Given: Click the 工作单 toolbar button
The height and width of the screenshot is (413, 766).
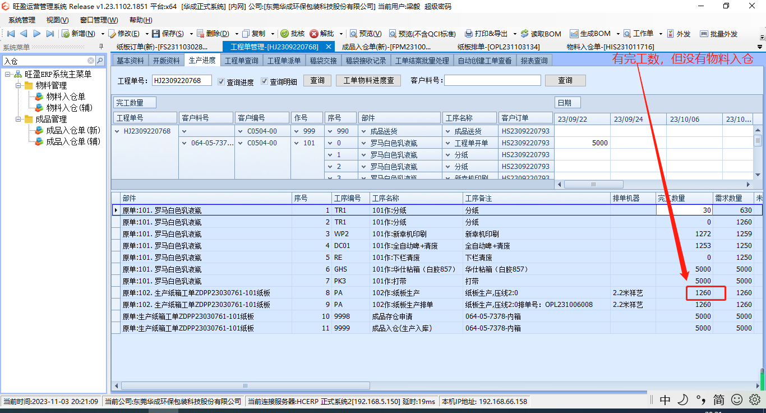Looking at the screenshot, I should point(638,34).
